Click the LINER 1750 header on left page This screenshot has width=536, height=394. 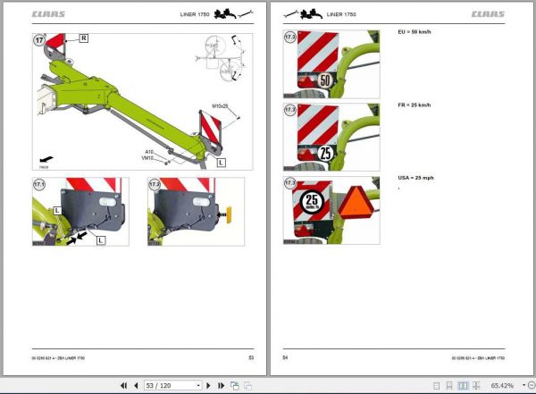pos(195,14)
